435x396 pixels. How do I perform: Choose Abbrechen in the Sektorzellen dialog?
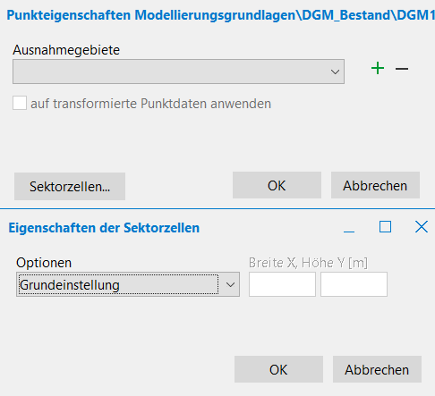click(377, 369)
